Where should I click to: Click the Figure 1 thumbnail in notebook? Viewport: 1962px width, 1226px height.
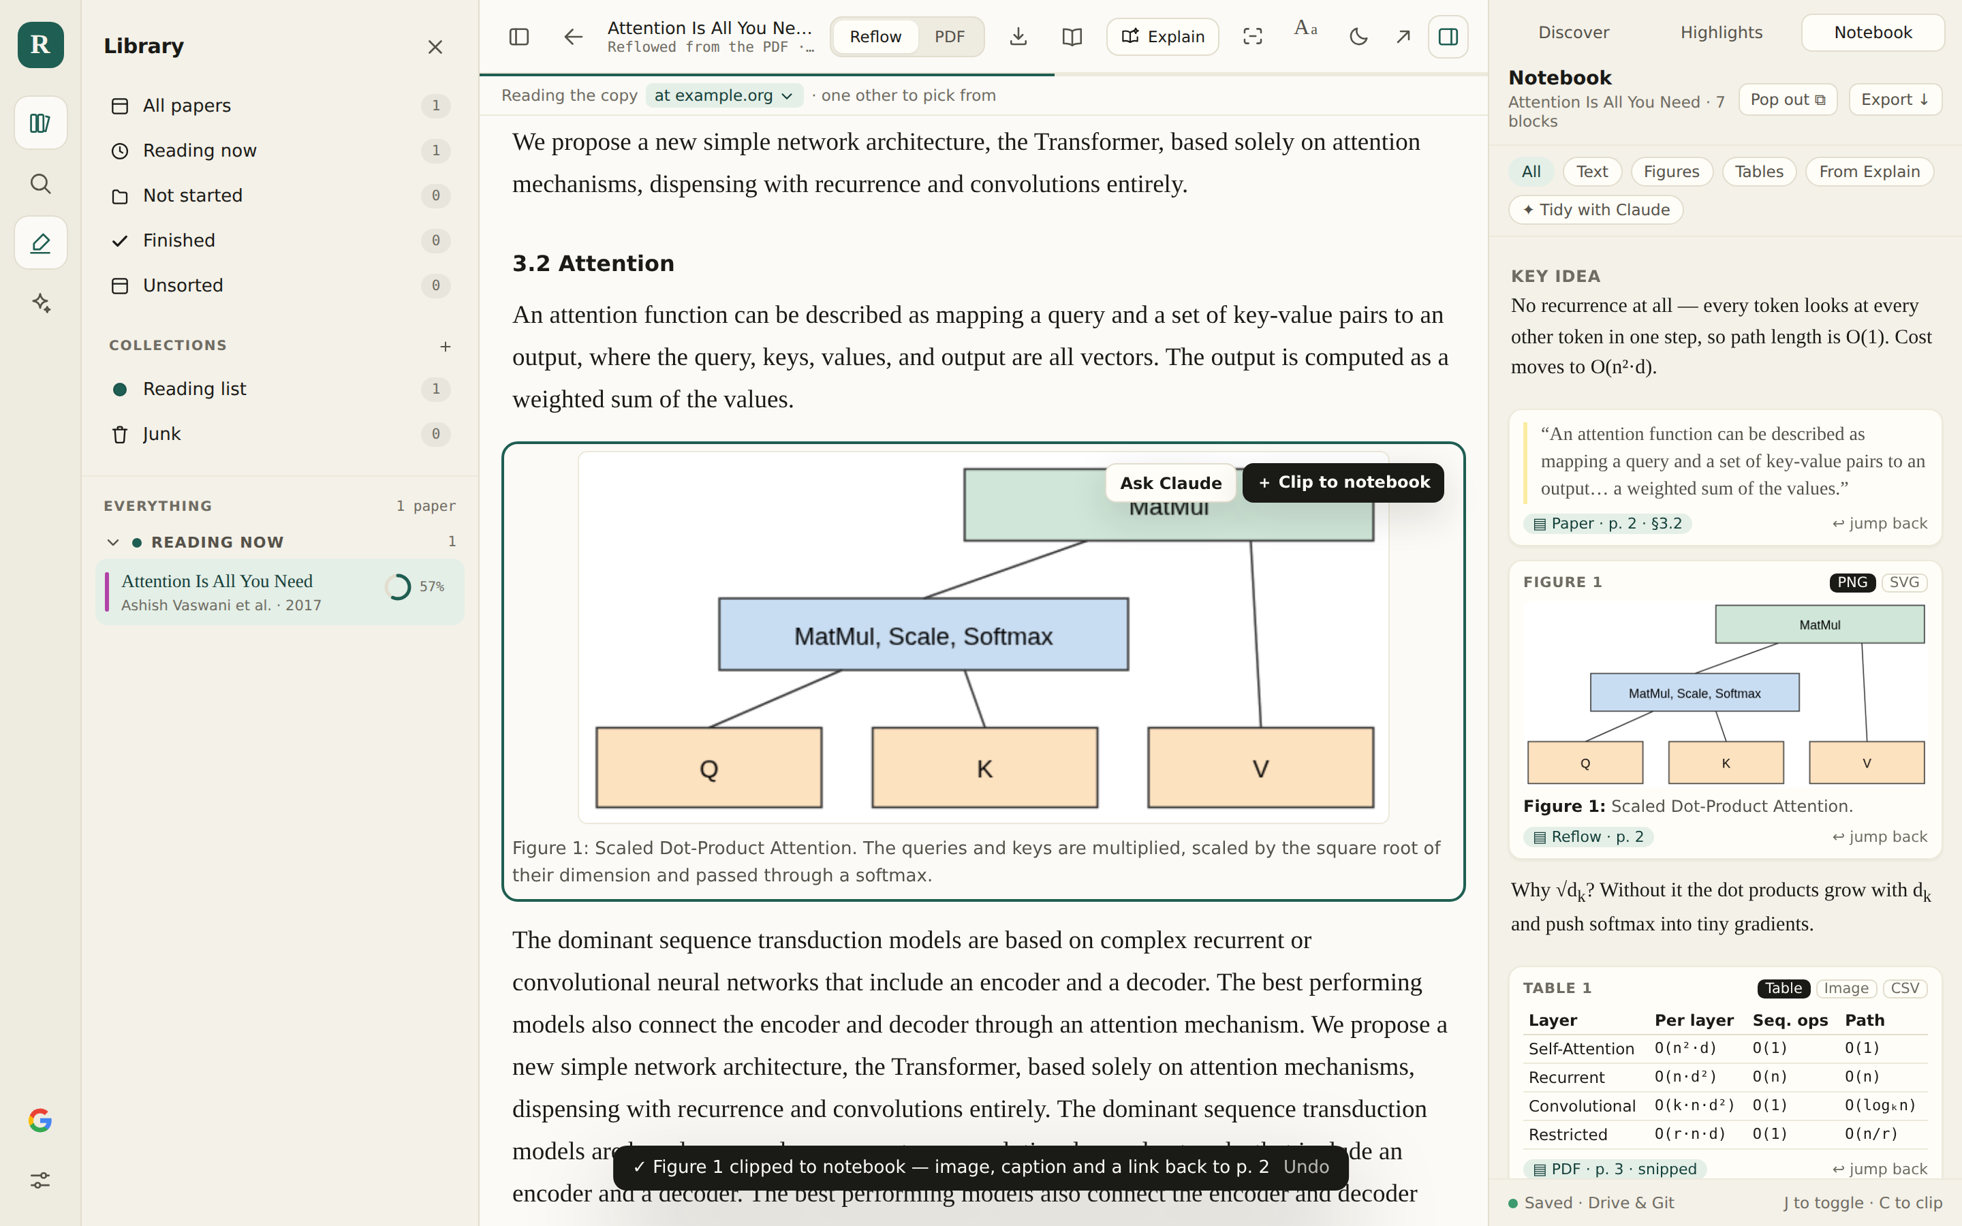coord(1725,694)
